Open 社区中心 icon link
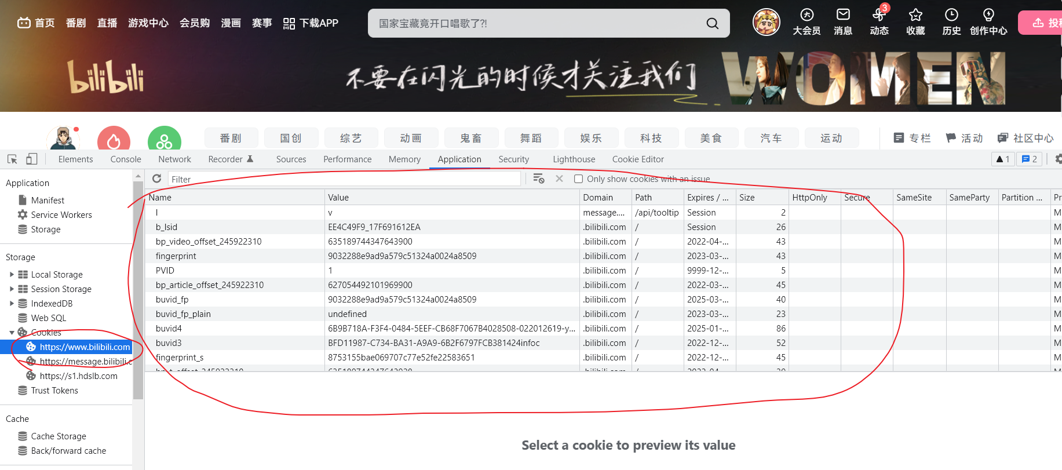1062x470 pixels. pyautogui.click(x=1025, y=138)
